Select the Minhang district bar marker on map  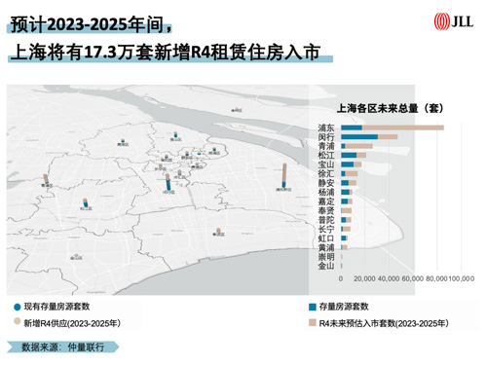coord(168,182)
